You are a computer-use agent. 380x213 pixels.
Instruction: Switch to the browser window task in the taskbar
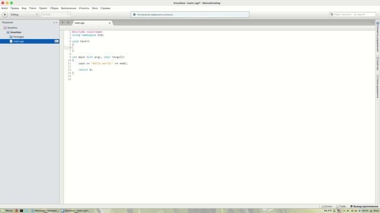tap(45, 211)
